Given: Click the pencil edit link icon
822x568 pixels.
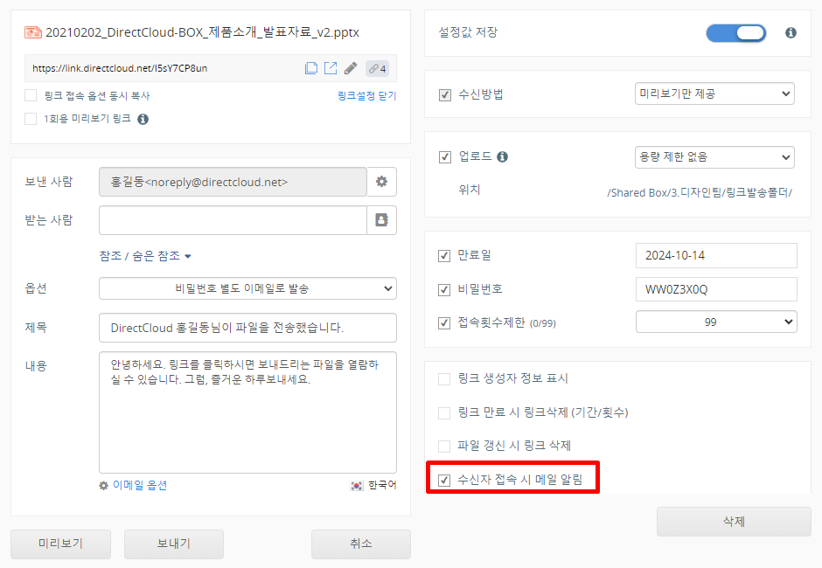Looking at the screenshot, I should pos(351,68).
